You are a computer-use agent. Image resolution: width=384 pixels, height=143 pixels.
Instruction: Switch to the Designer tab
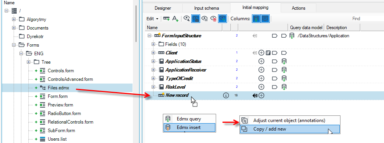(x=163, y=8)
